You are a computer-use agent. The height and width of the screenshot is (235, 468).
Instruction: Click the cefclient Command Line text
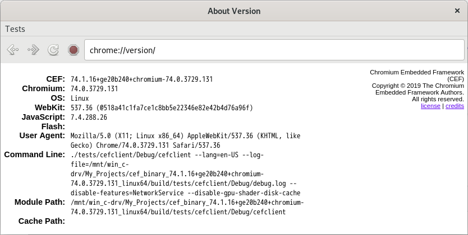[185, 173]
